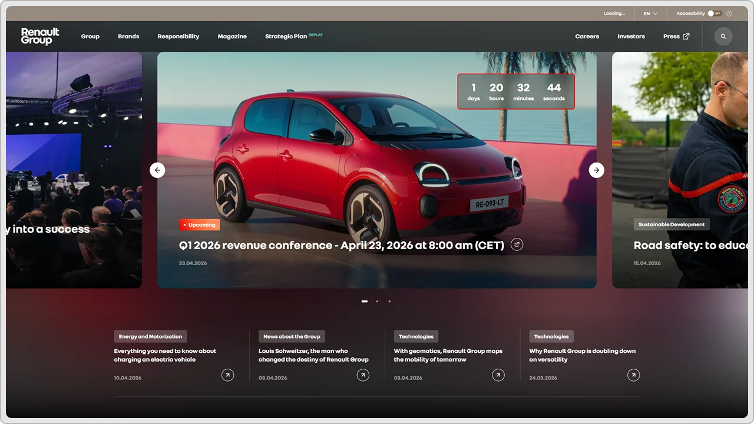Screen dimensions: 754x424
Task: Open arrow for geomatics article
Action: (498, 375)
